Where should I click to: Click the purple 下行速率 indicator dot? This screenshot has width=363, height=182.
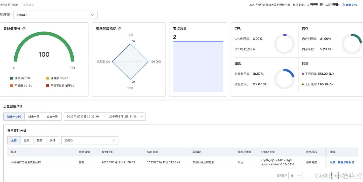coord(303,74)
